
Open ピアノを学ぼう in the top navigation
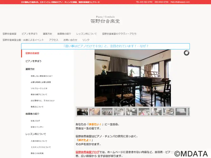coord(30,34)
